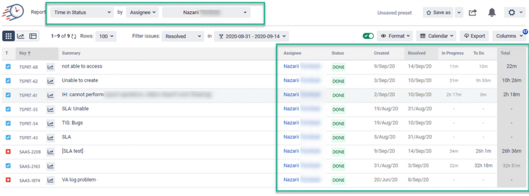Image resolution: width=529 pixels, height=196 pixels.
Task: Click bug type icon of SAAS-2208
Action: pyautogui.click(x=8, y=152)
